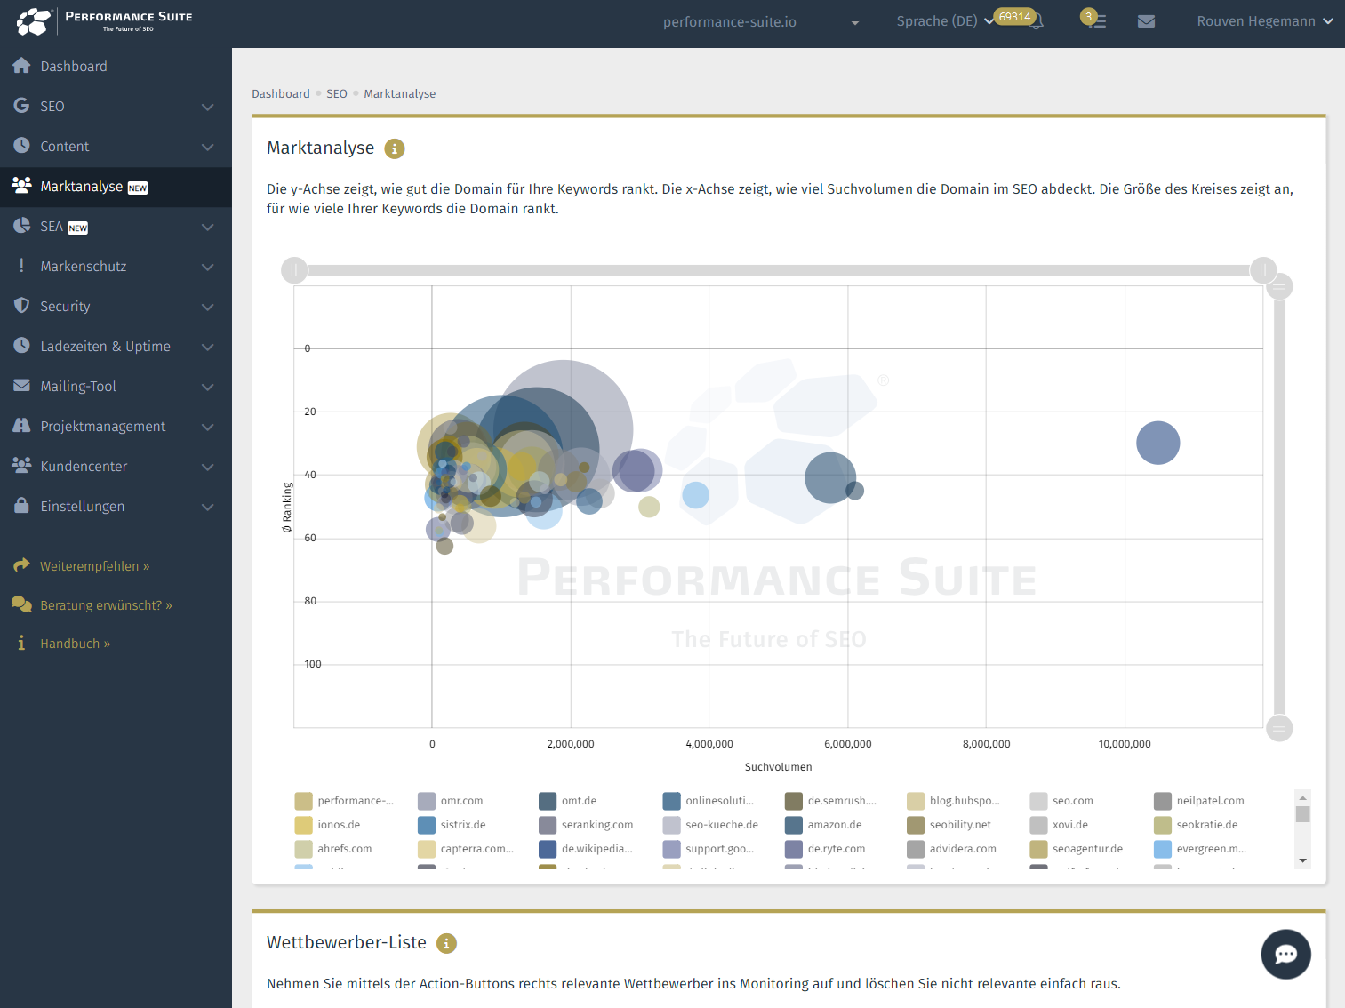Expand the Mailing-Tool submenu chevron
This screenshot has width=1345, height=1008.
click(207, 387)
